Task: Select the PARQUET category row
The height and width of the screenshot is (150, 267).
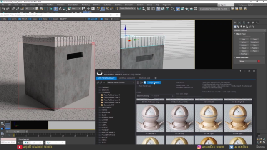Action: [x=105, y=130]
